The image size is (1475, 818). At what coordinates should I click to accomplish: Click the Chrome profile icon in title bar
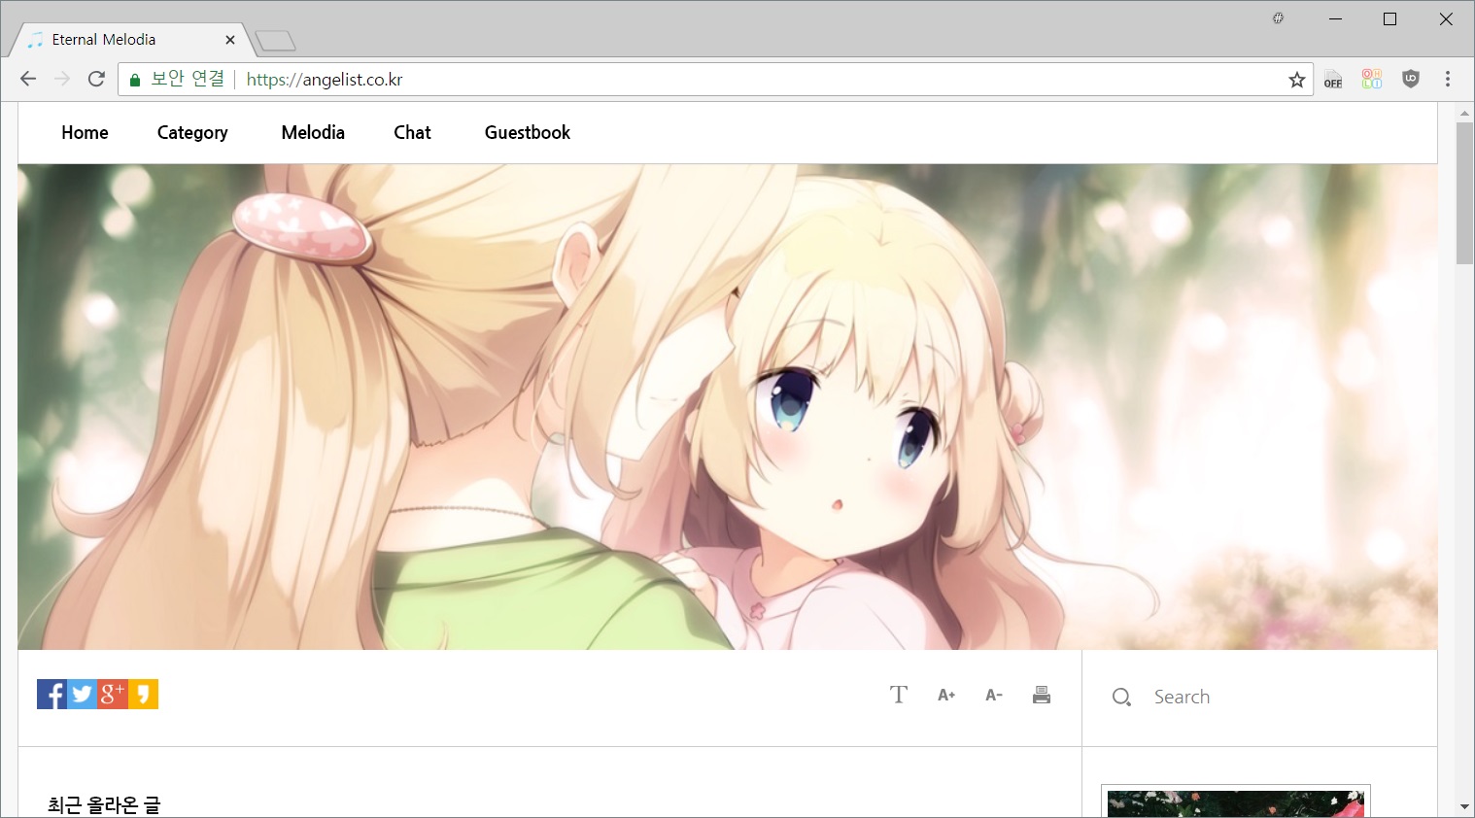click(x=1278, y=18)
